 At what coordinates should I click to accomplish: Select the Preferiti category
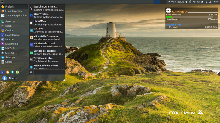click(x=14, y=6)
